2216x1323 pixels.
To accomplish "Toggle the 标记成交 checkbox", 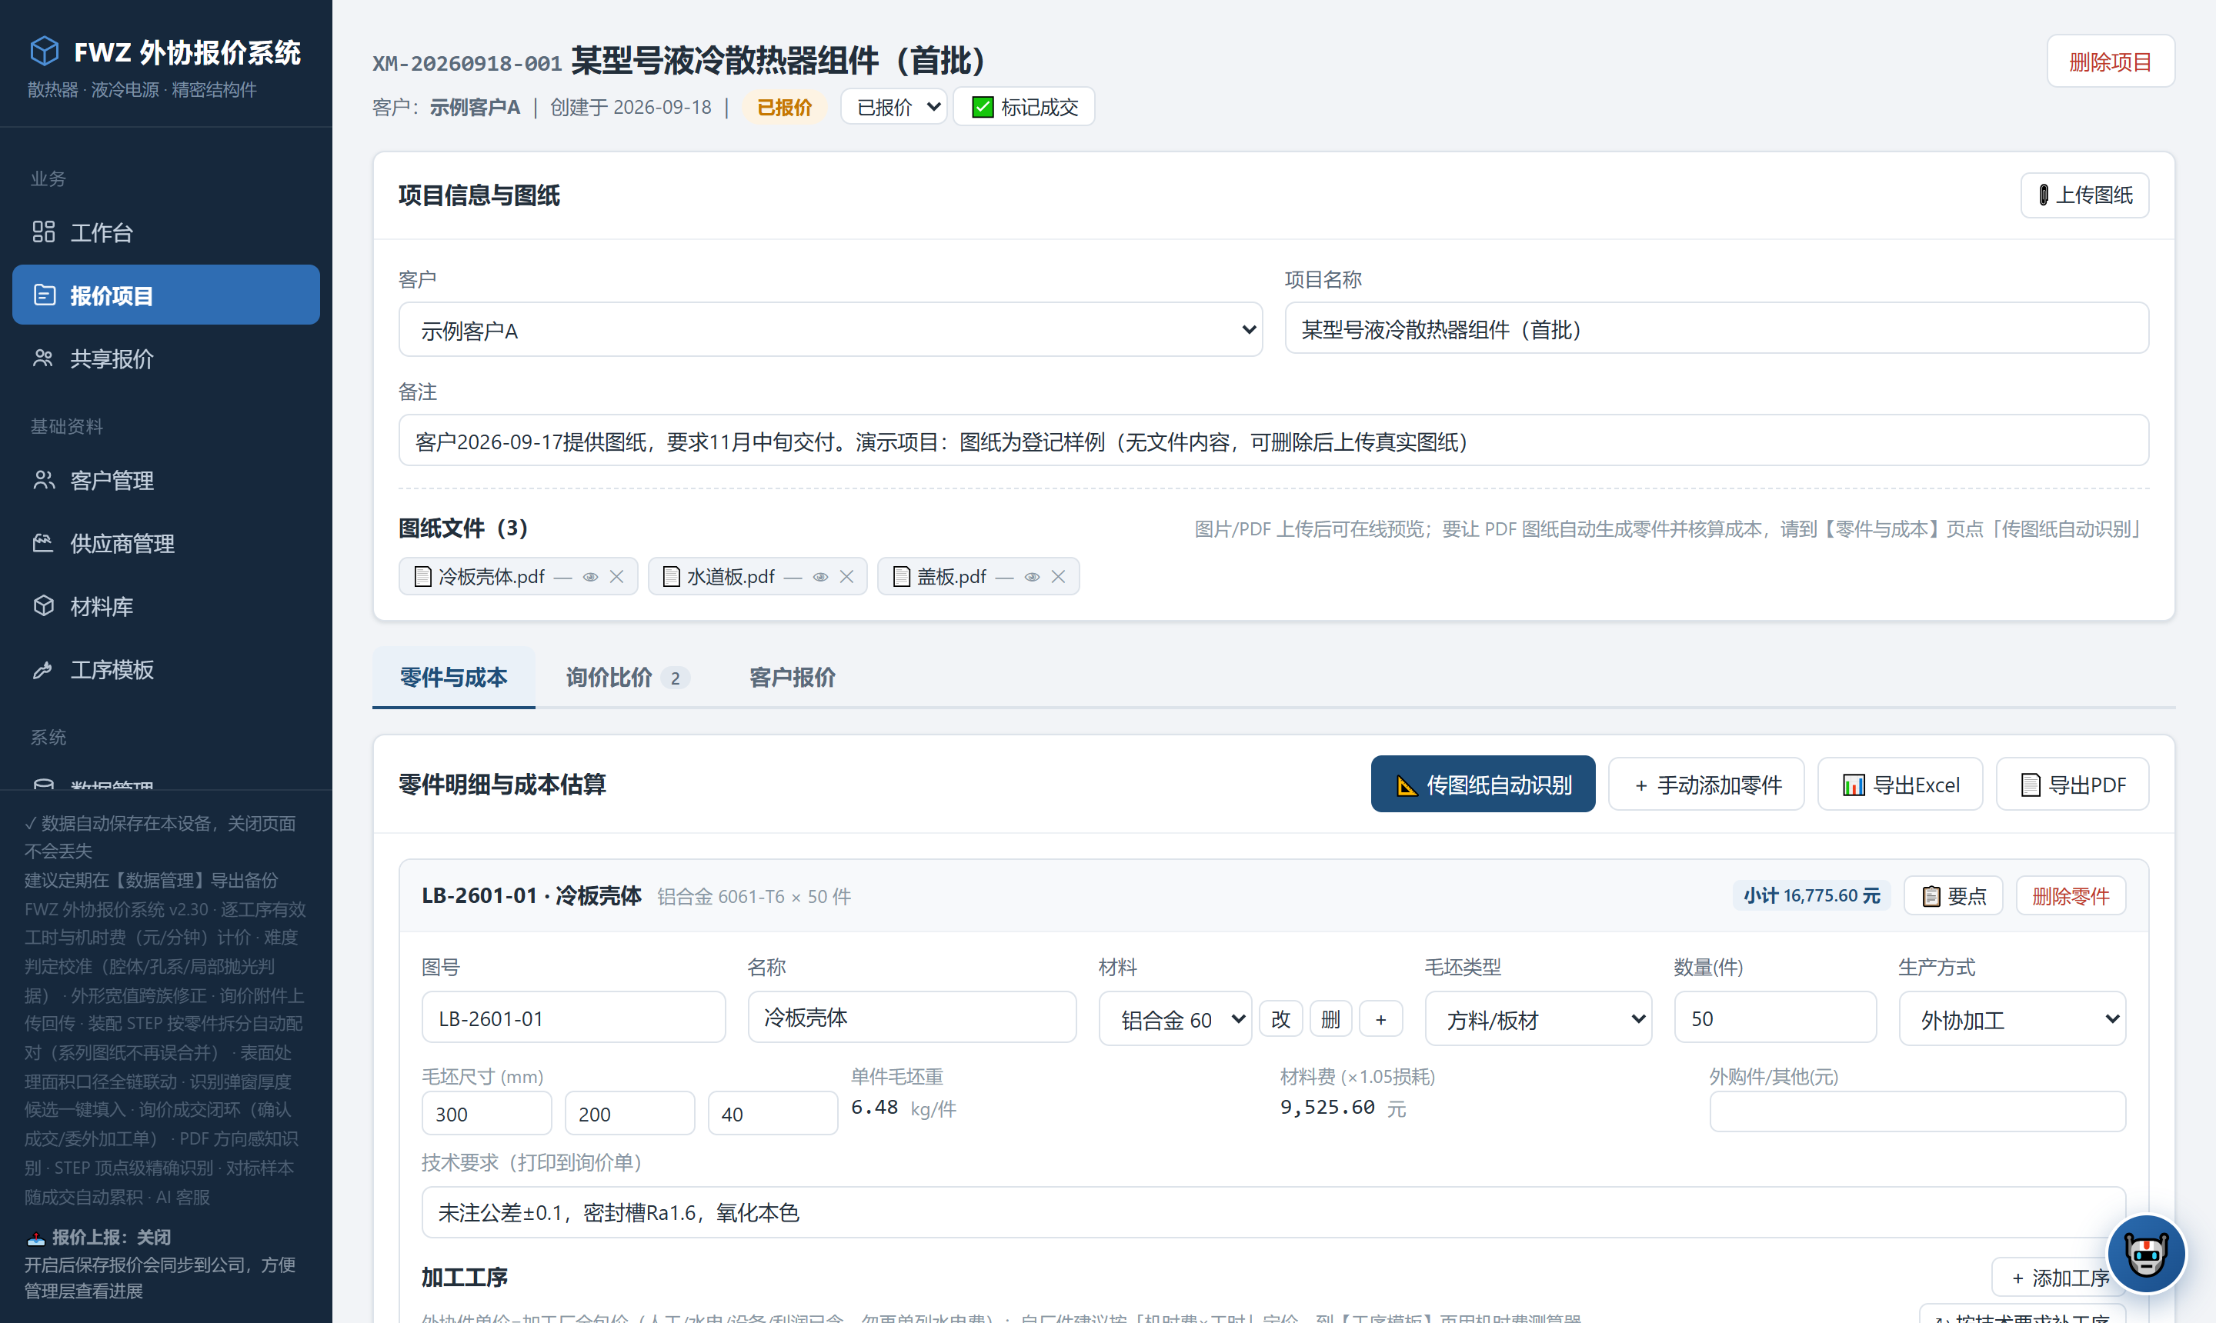I will pos(983,107).
